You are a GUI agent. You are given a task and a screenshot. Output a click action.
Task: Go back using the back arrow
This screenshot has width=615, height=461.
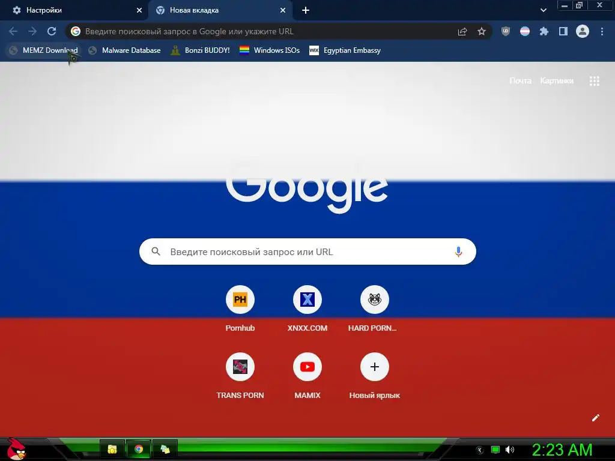(13, 31)
